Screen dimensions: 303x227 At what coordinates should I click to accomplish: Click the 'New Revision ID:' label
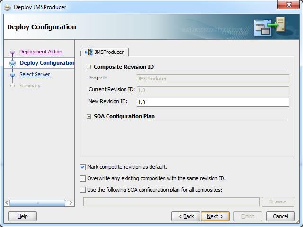click(108, 101)
